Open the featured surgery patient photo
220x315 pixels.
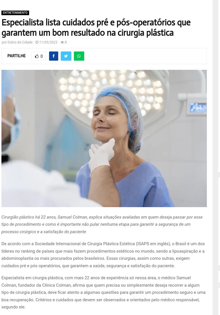104,138
